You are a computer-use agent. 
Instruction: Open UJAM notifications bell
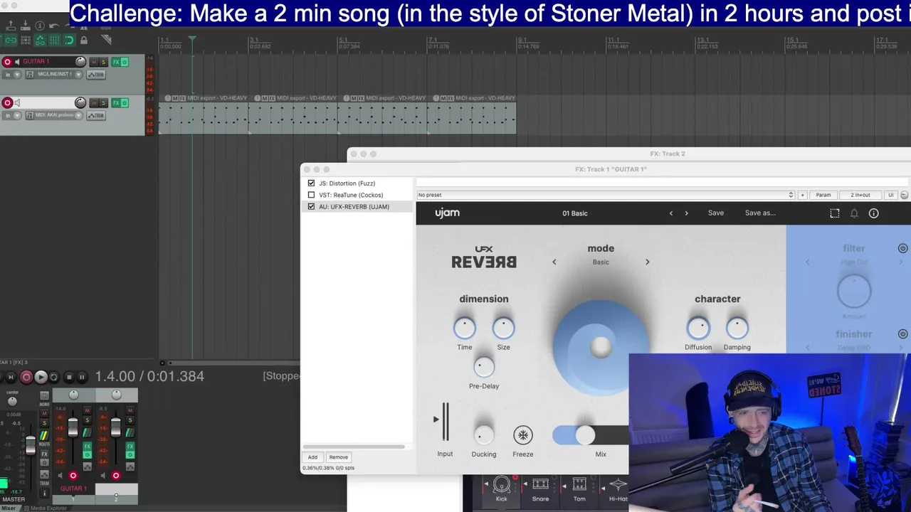pos(854,213)
